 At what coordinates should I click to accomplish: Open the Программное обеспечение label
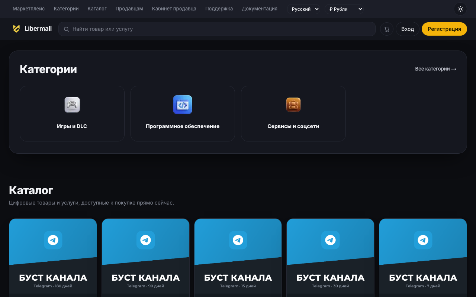(x=183, y=126)
